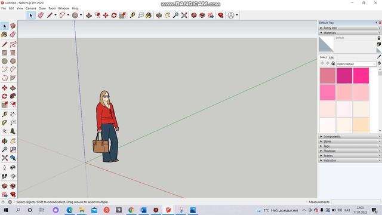Open the Draw menu
The height and width of the screenshot is (215, 382).
coord(42,8)
